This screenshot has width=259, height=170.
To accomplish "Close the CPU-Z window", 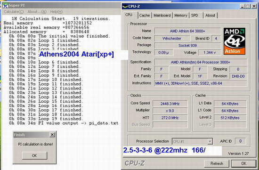I will [x=254, y=6].
